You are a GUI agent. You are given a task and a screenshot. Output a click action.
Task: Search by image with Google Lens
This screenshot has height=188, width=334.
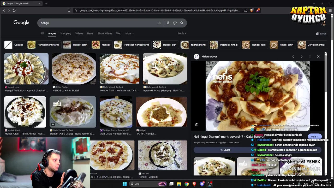click(x=175, y=23)
